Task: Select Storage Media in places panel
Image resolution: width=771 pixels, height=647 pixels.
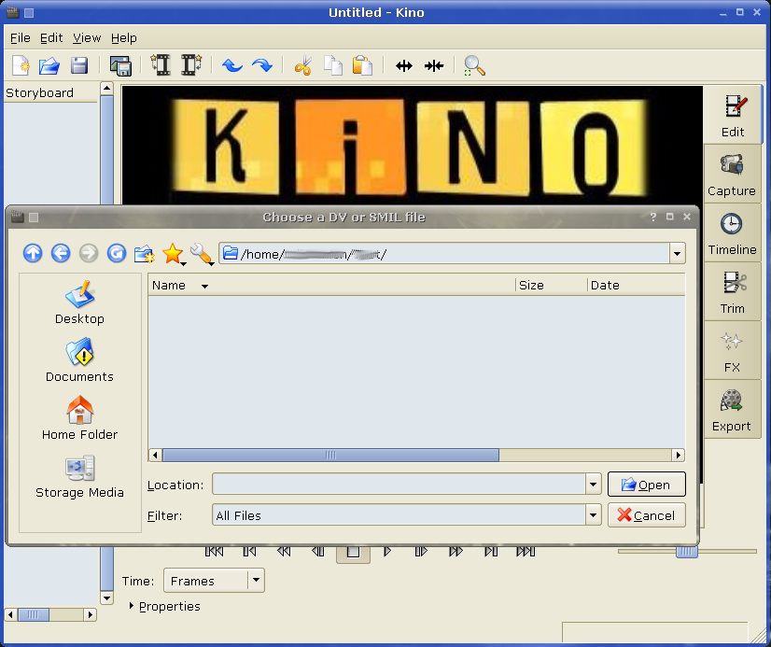Action: [x=79, y=476]
